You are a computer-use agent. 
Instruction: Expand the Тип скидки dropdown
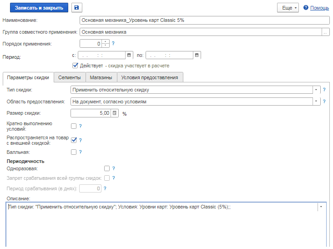316,90
